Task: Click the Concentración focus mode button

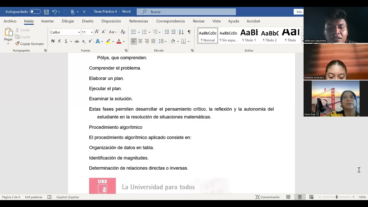Action: [268, 197]
